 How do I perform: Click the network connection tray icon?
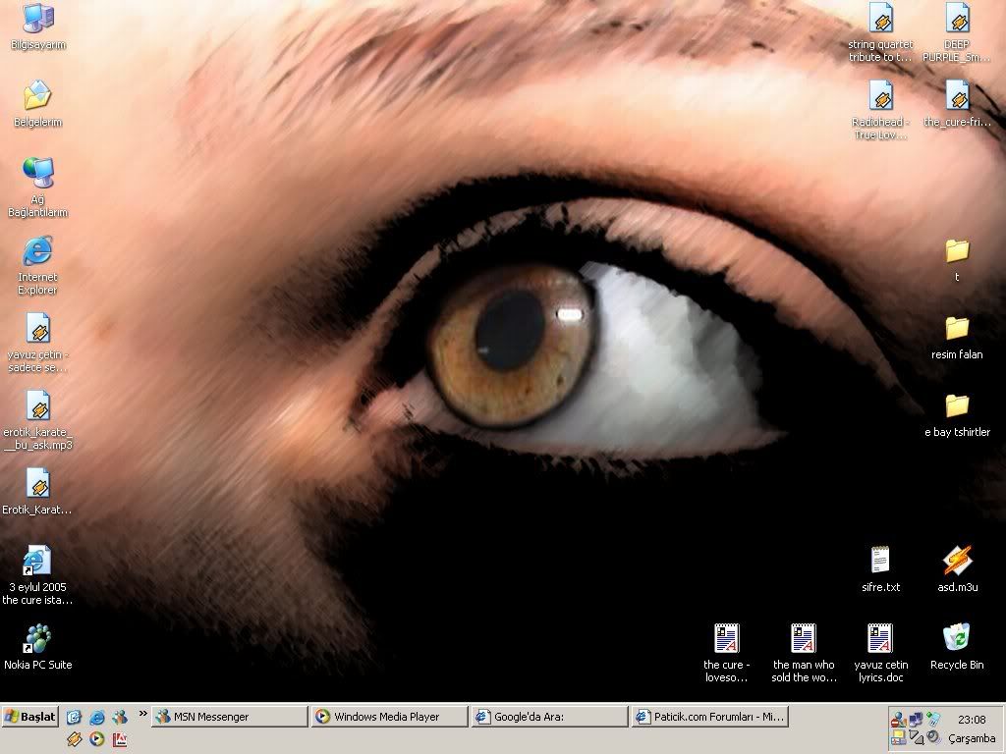coord(916,720)
